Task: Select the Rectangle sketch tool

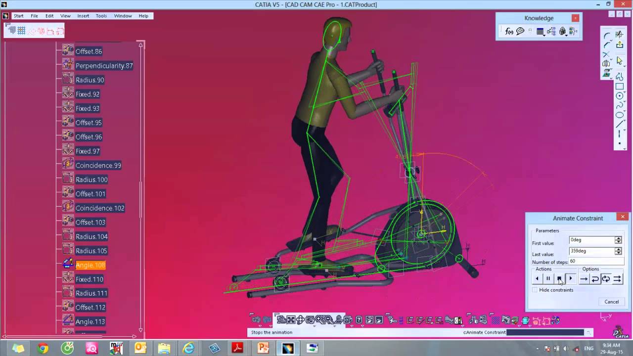Action: tap(619, 87)
